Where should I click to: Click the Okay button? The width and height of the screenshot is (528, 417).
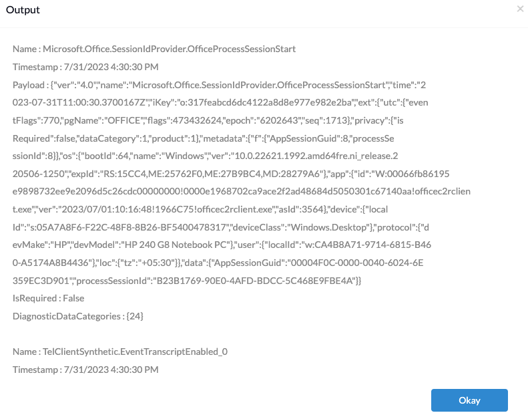coord(469,400)
